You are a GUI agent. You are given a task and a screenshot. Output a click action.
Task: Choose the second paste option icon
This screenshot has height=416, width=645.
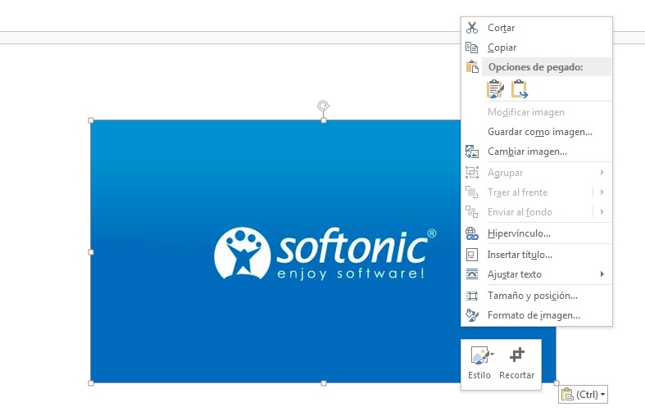point(519,88)
